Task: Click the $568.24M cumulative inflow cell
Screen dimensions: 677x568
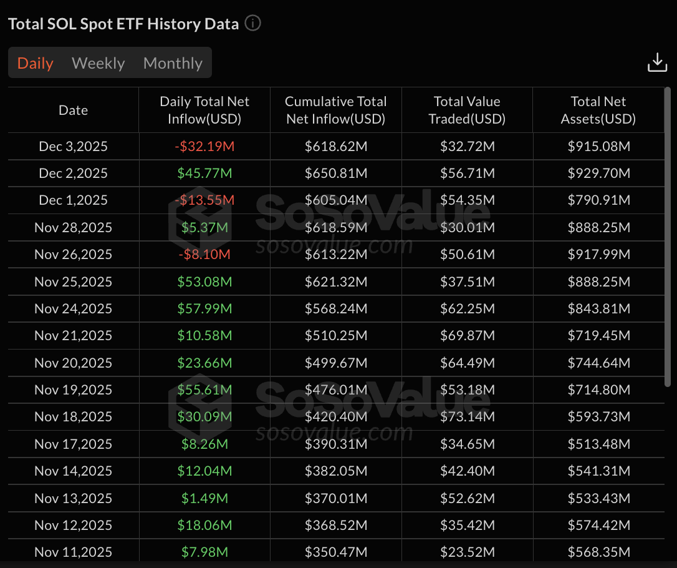Action: (x=336, y=308)
